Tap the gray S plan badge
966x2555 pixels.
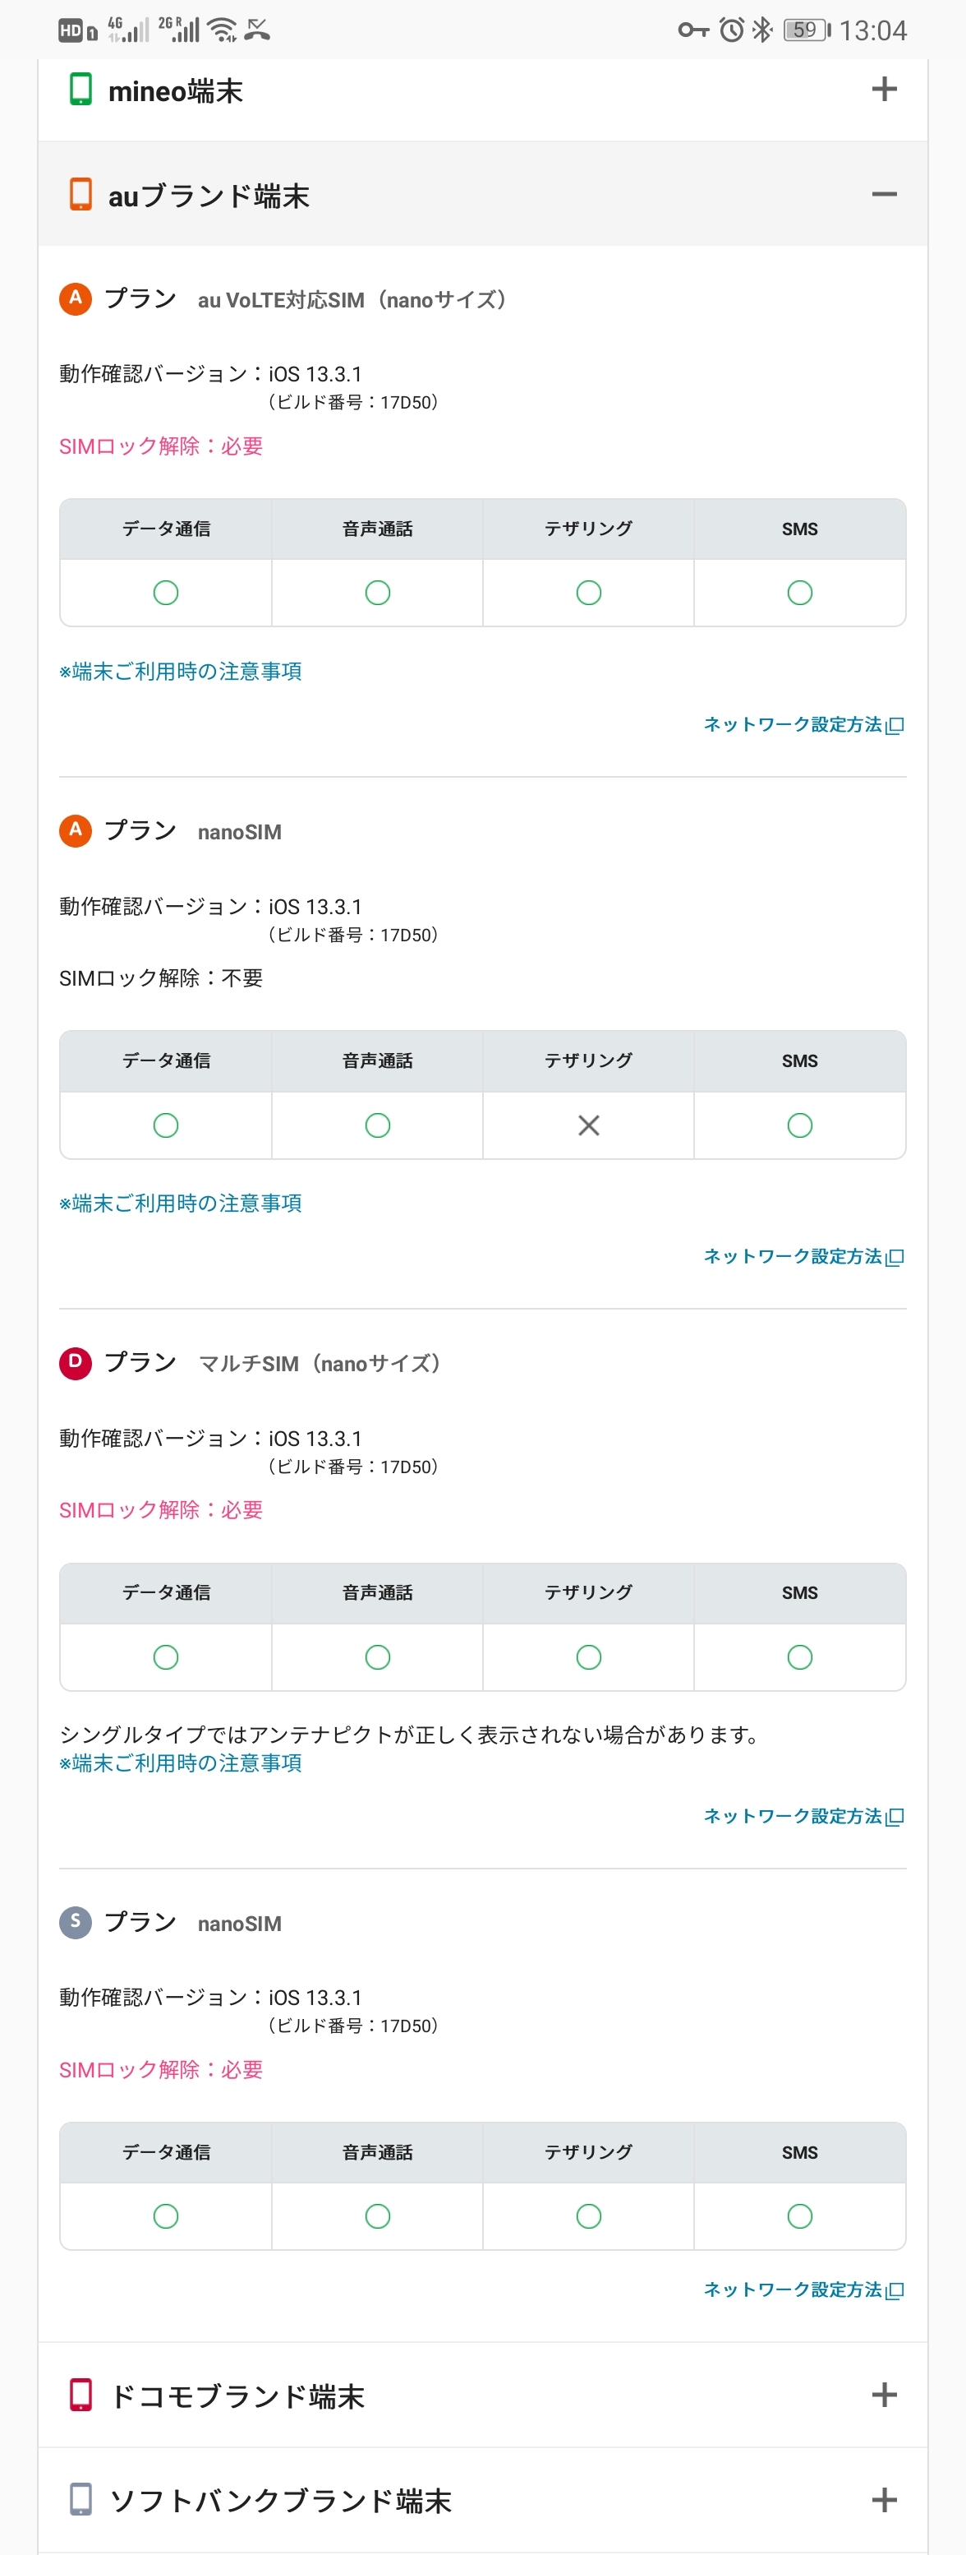coord(76,1922)
